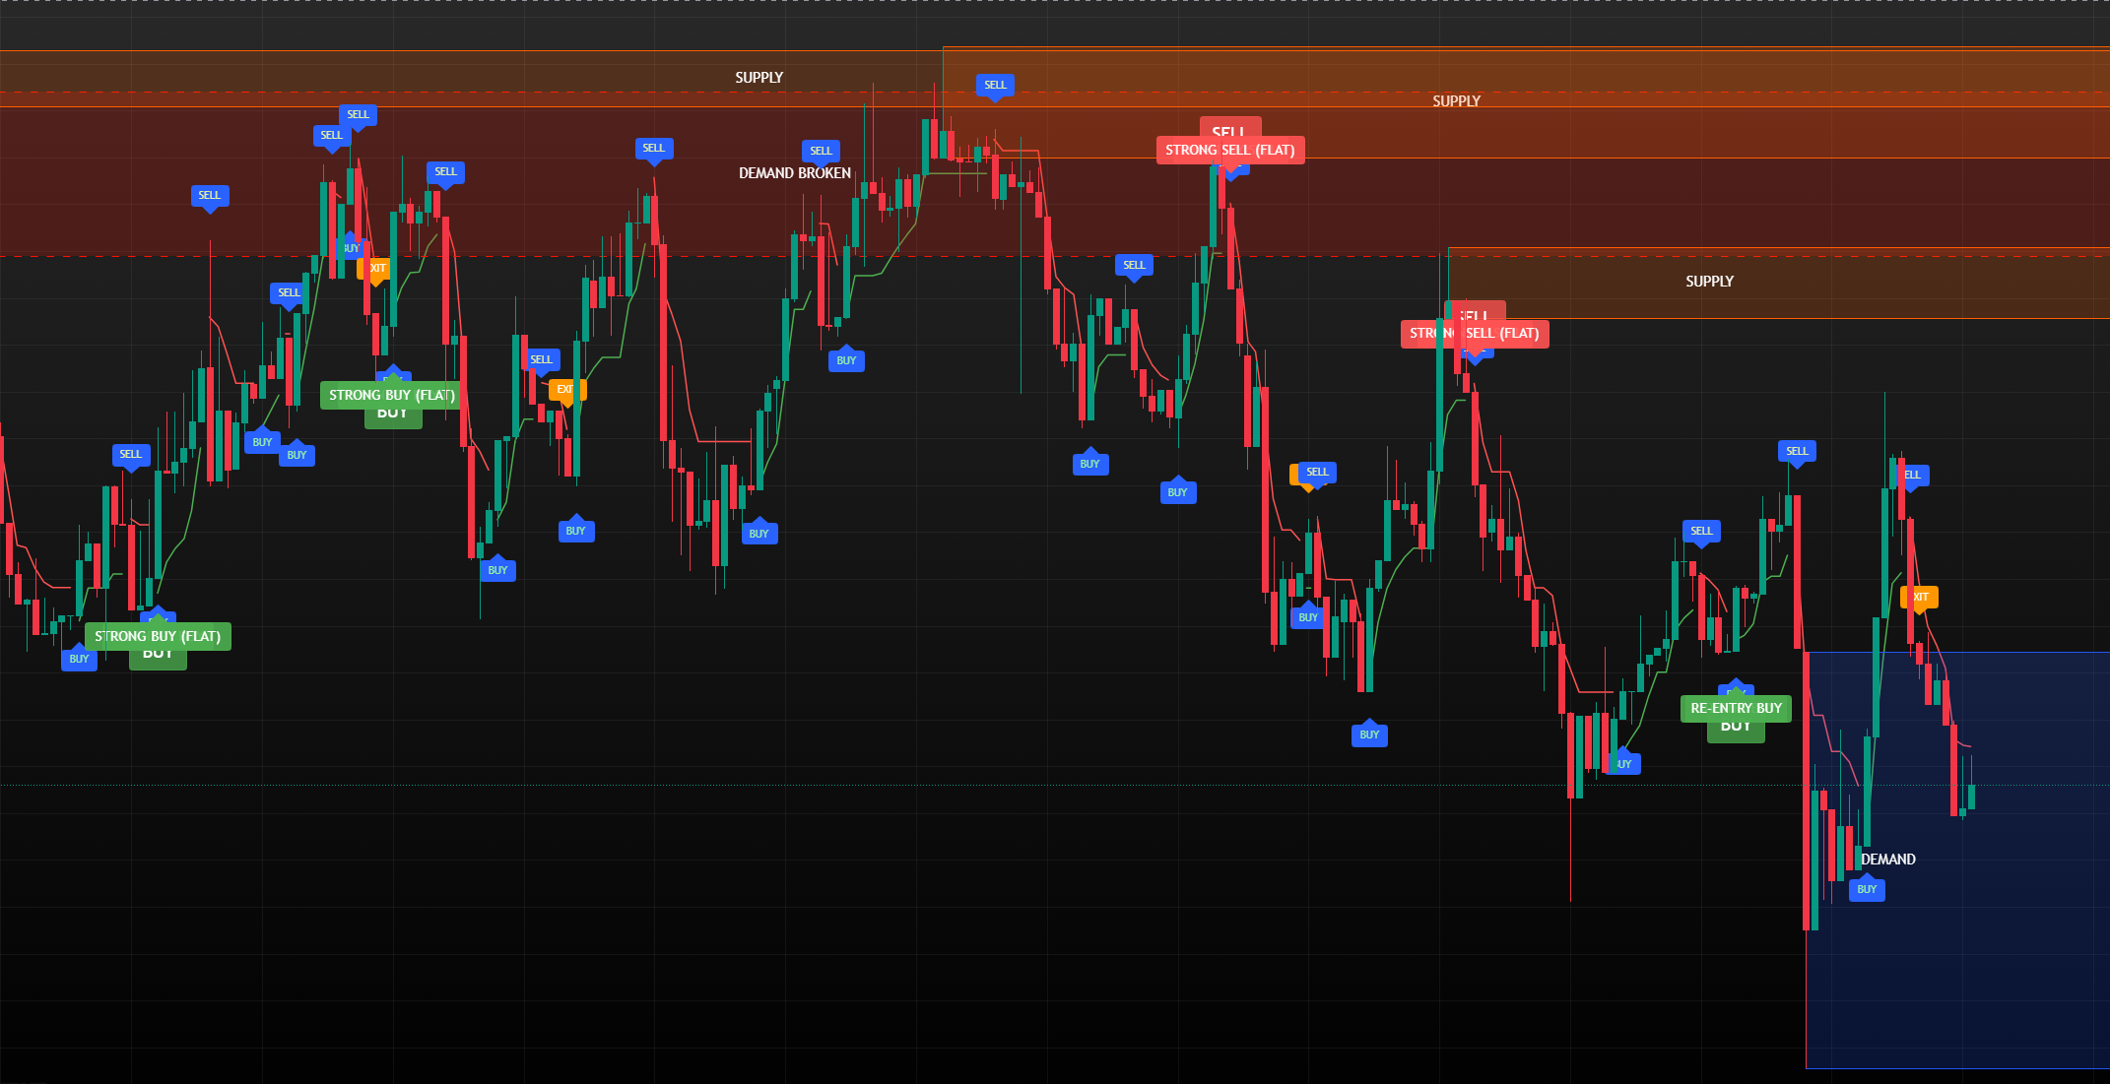Click the RE-ENTRY BUY button
This screenshot has width=2110, height=1084.
pos(1735,708)
